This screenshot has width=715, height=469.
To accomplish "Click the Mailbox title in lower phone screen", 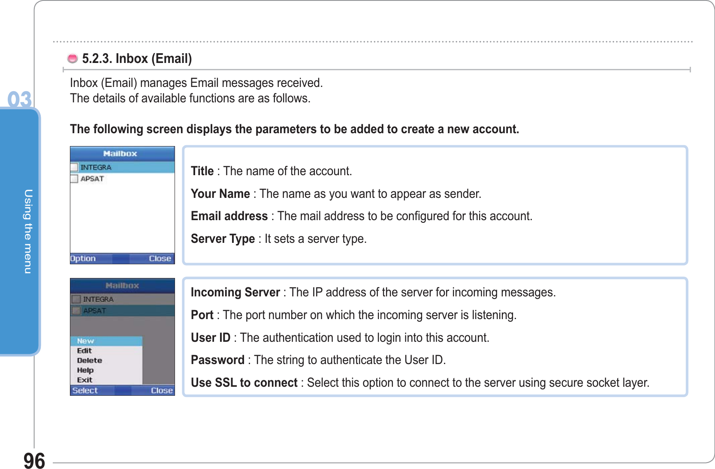I will [122, 285].
